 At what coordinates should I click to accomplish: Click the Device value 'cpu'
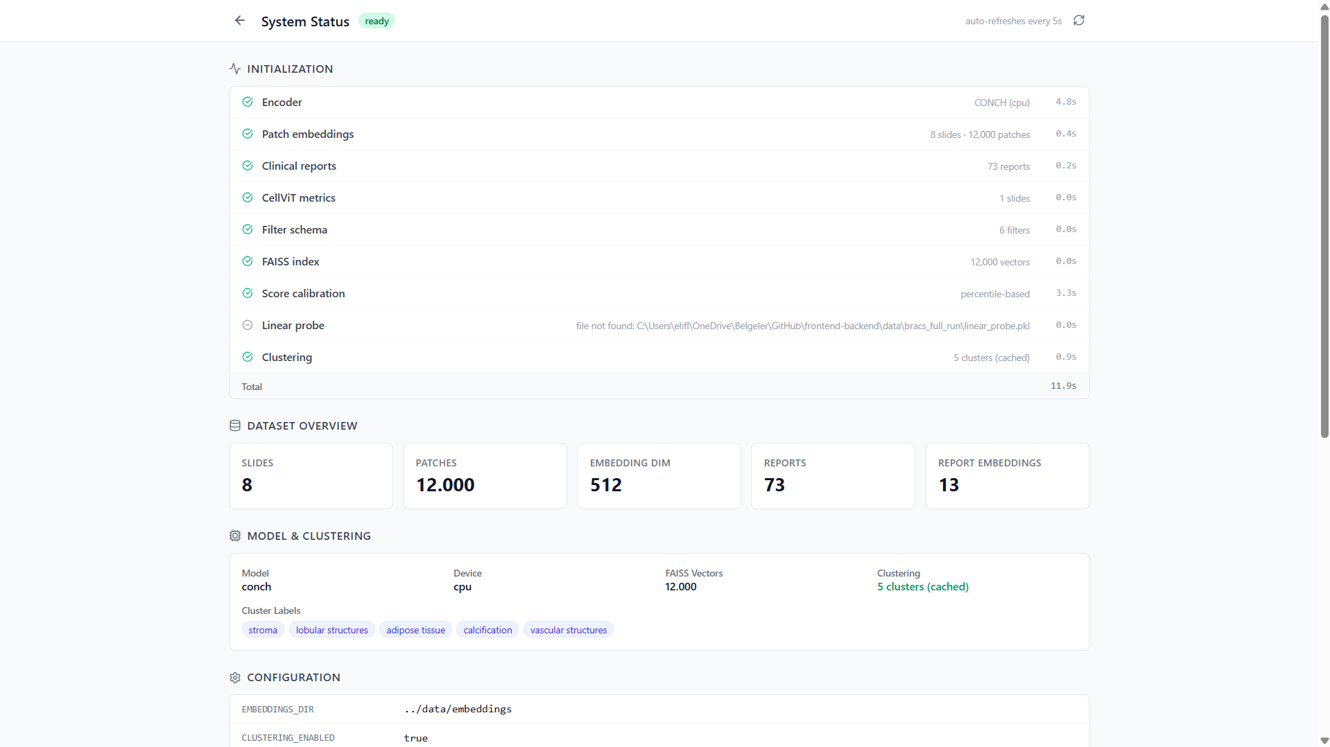[x=463, y=587]
